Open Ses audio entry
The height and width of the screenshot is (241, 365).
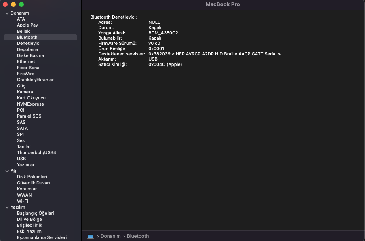click(21, 140)
